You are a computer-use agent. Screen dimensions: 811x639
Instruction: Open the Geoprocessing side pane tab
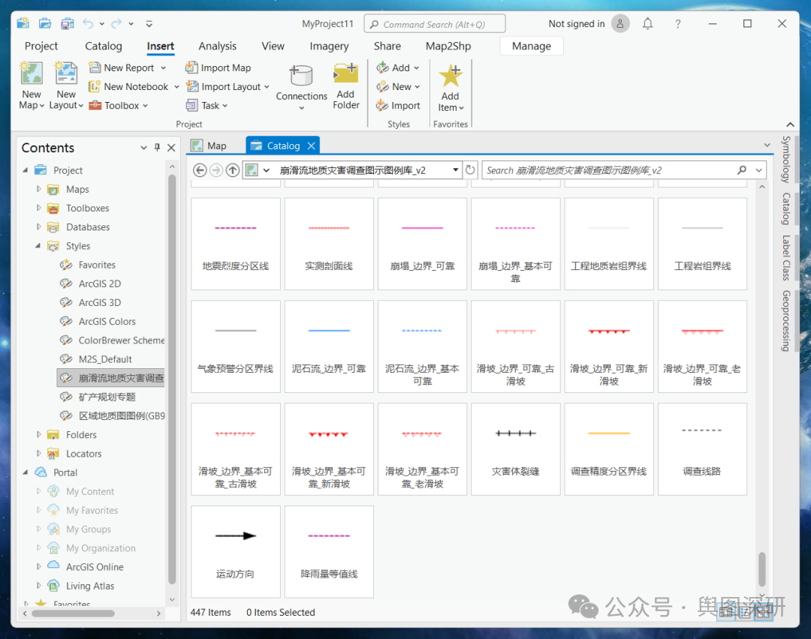pyautogui.click(x=785, y=321)
